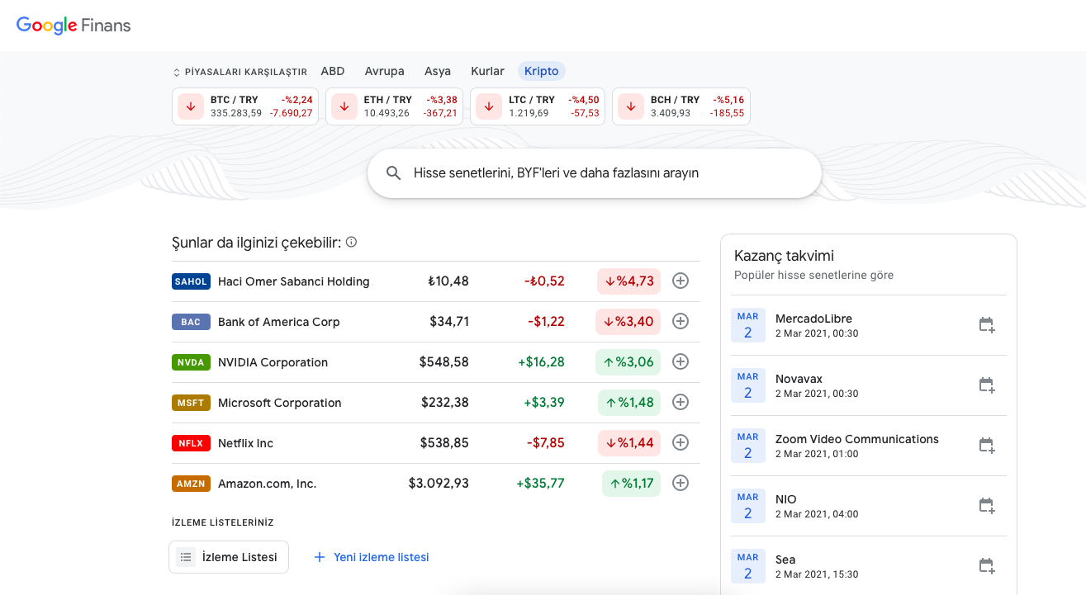Click the BTC / TRY down-arrow icon
The width and height of the screenshot is (1086, 595).
pyautogui.click(x=191, y=106)
